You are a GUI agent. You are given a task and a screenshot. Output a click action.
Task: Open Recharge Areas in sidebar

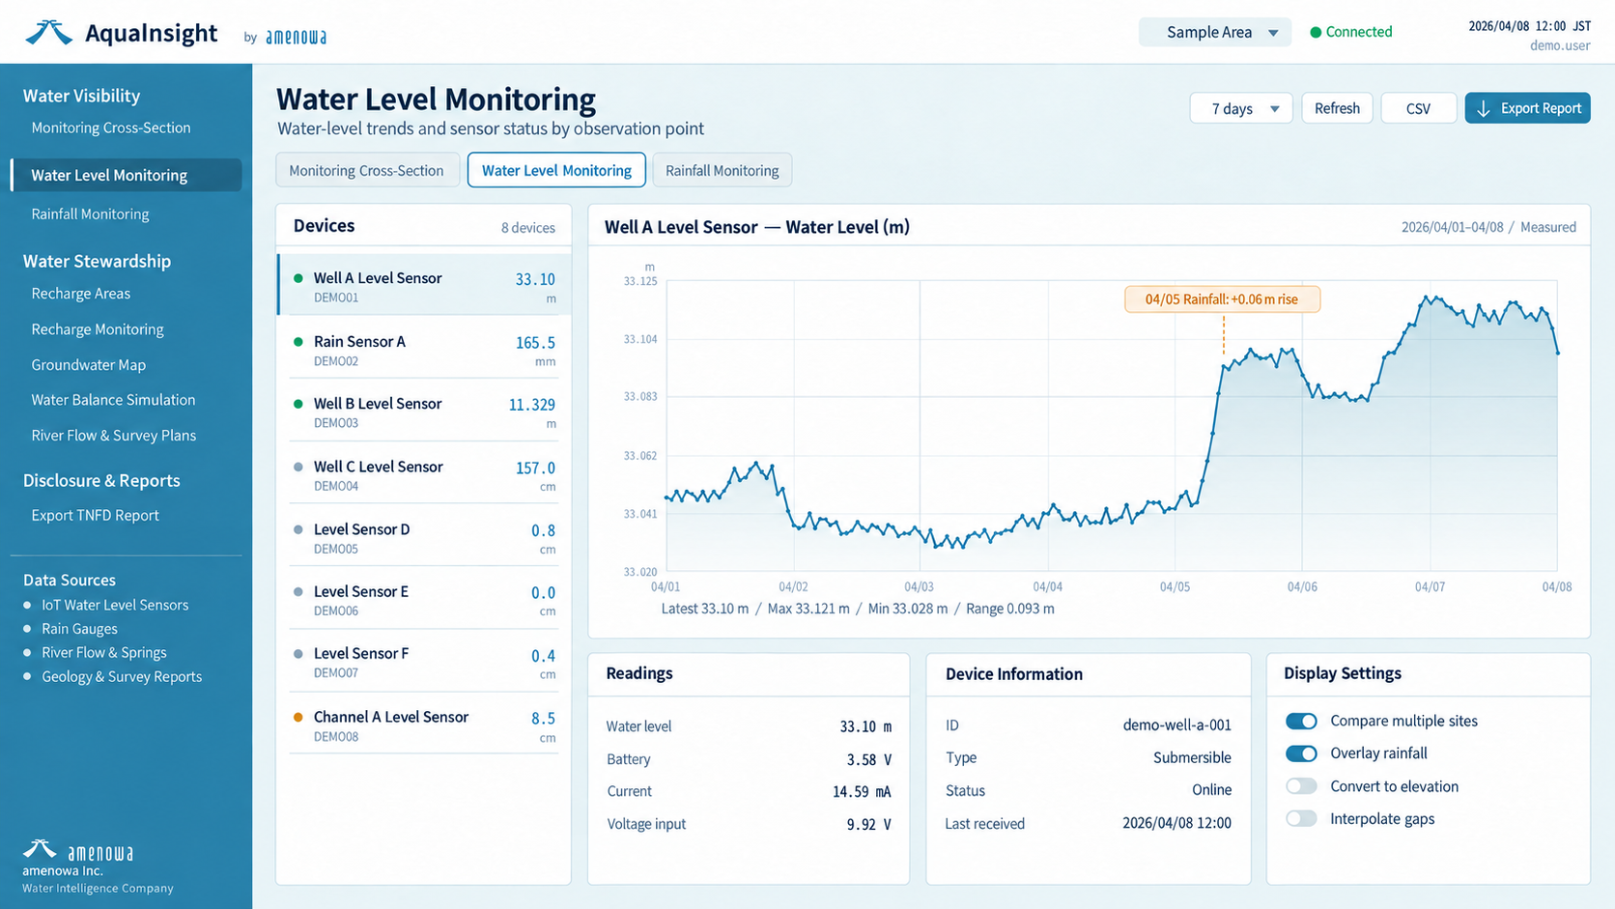(81, 294)
